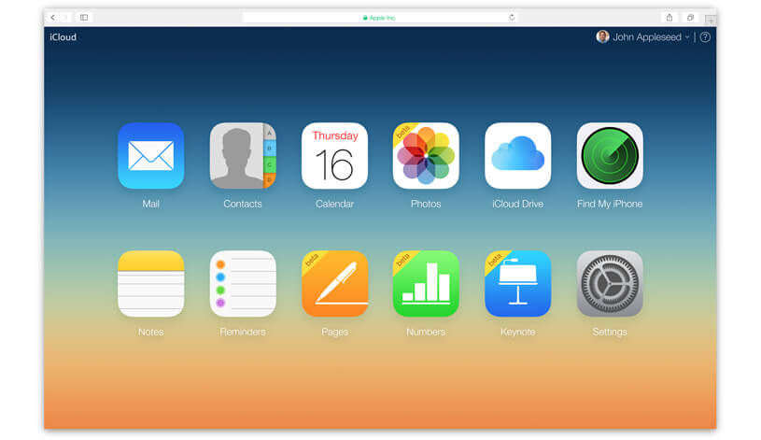Image resolution: width=761 pixels, height=440 pixels.
Task: Open the iCloud Drive cloud icon
Action: pos(518,156)
